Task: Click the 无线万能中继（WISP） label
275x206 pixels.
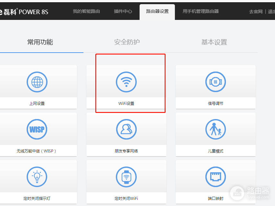Action: coord(36,151)
